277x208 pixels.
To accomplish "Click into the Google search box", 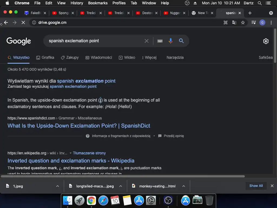I will coord(95,41).
